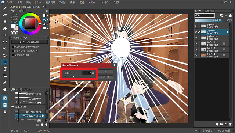Toggle the lower blue toggle icon above padlock
This screenshot has height=133, width=235.
[x=5, y=105]
